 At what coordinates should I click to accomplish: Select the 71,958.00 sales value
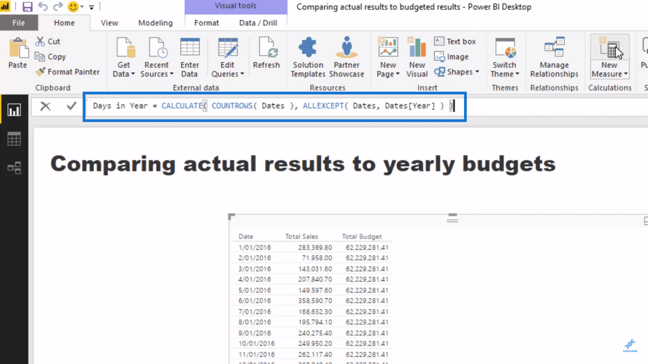317,258
